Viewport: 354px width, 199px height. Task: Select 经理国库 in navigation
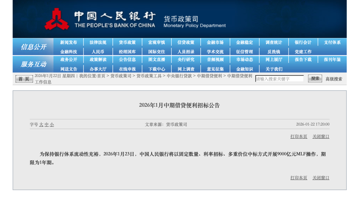pyautogui.click(x=127, y=52)
